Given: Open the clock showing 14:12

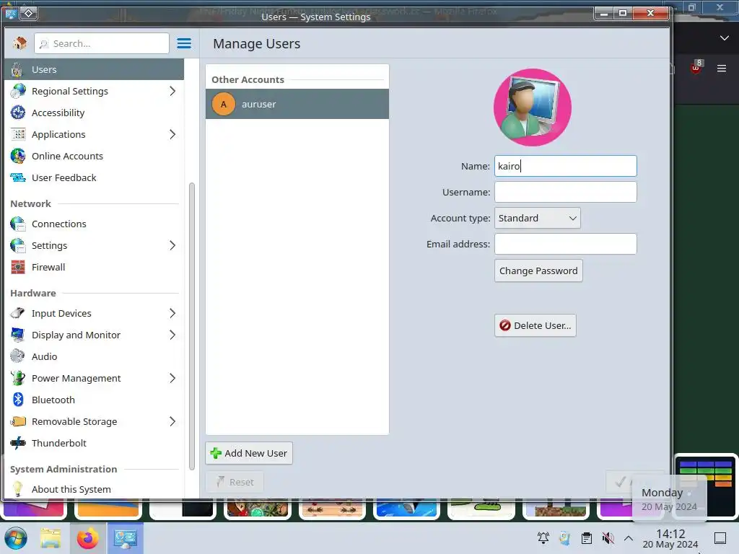Looking at the screenshot, I should [670, 538].
